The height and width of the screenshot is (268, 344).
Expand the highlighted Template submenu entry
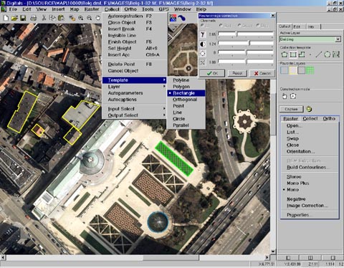135,80
